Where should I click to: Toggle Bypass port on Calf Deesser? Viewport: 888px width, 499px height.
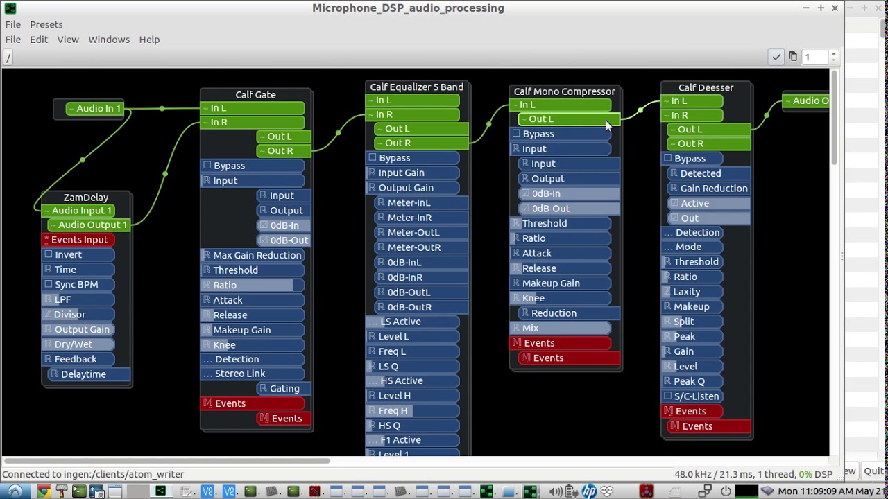coord(692,159)
